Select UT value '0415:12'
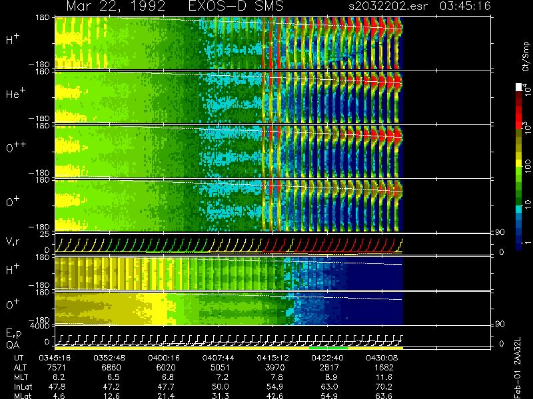Image resolution: width=533 pixels, height=399 pixels. click(272, 358)
